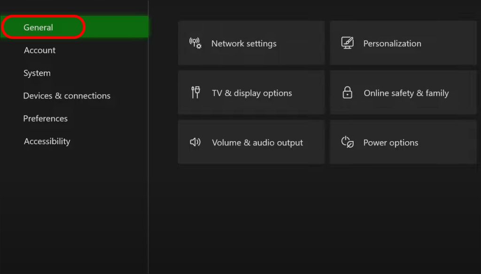Image resolution: width=481 pixels, height=274 pixels.
Task: Switch to the Accessibility section
Action: tap(47, 141)
